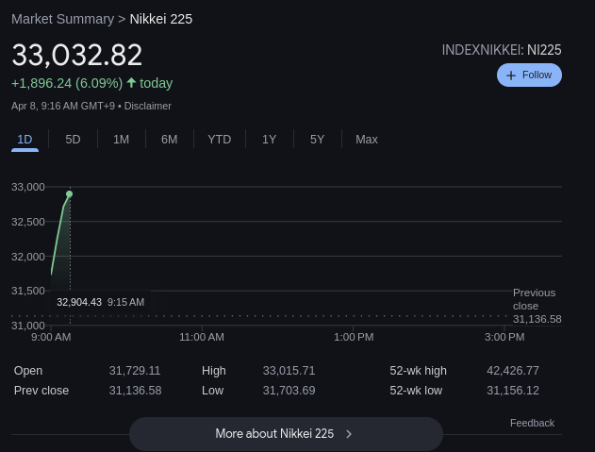Click the Feedback link
The width and height of the screenshot is (595, 452).
tap(532, 423)
